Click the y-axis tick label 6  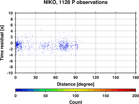coord(12,25)
